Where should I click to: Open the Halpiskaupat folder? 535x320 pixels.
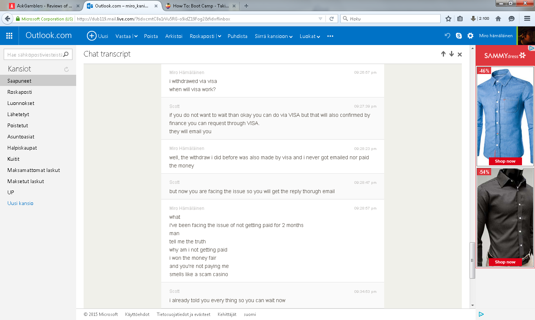pyautogui.click(x=38, y=148)
